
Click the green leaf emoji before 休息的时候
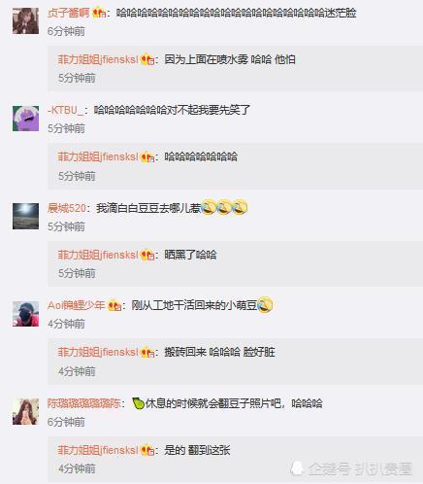coord(138,403)
